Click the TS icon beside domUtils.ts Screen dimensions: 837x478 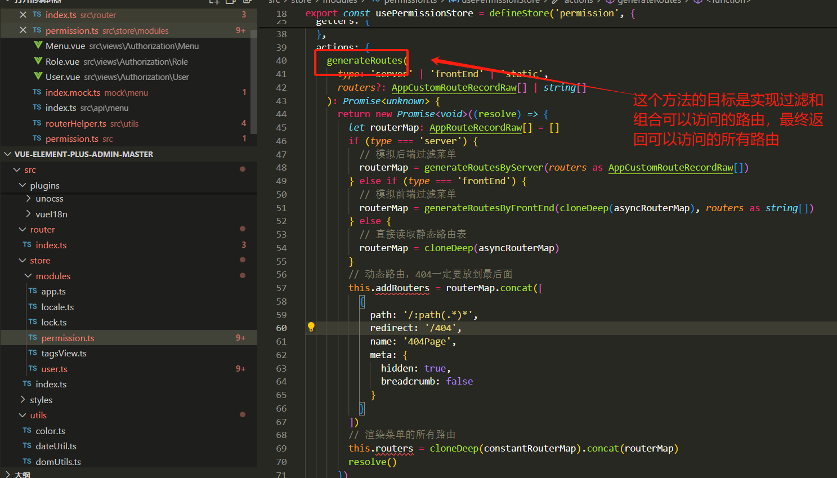[x=27, y=462]
